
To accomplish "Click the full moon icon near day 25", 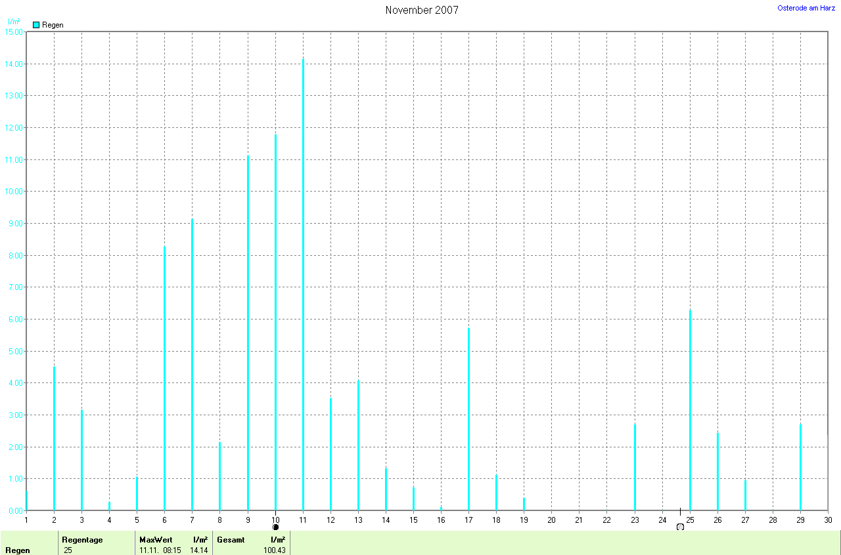I will [x=680, y=527].
